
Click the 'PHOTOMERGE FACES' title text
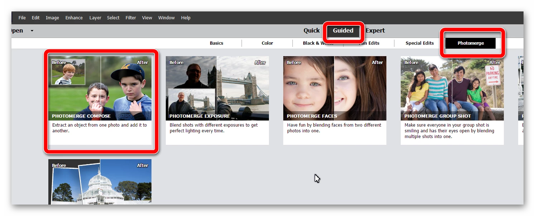coord(312,116)
